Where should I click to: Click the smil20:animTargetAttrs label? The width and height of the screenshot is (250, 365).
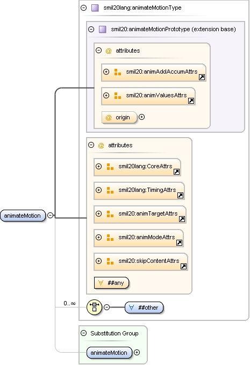click(148, 213)
